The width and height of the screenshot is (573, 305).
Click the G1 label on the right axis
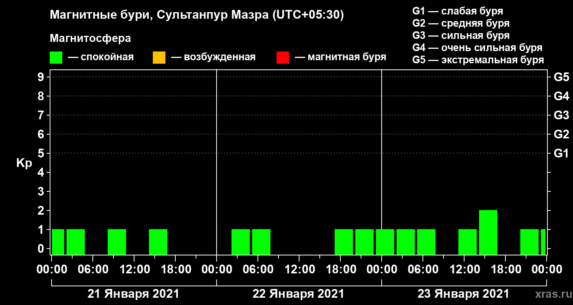tap(561, 153)
